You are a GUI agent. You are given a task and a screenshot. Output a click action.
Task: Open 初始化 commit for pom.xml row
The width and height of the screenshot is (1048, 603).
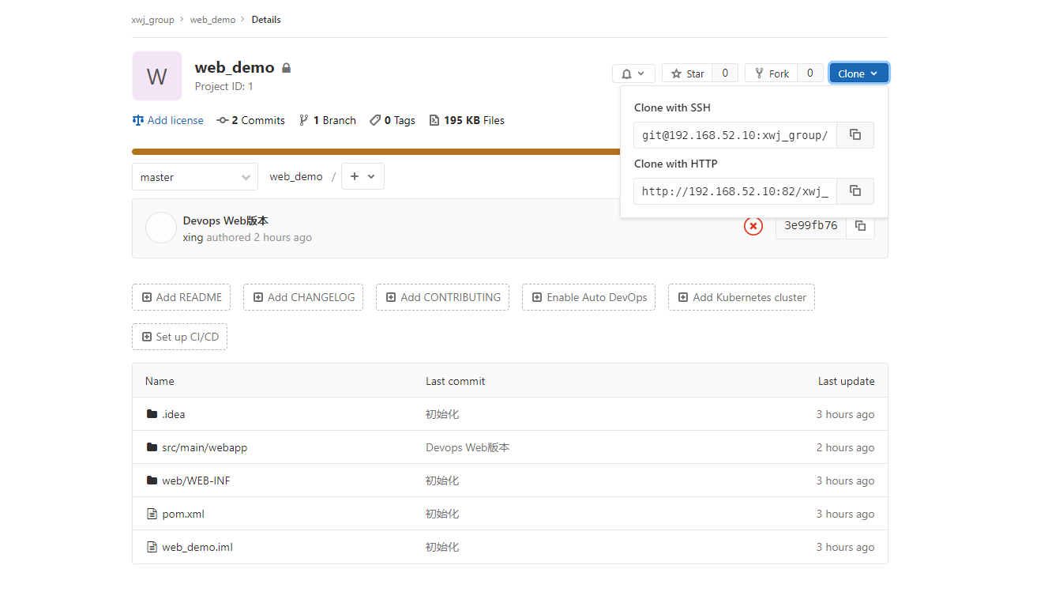click(x=442, y=514)
